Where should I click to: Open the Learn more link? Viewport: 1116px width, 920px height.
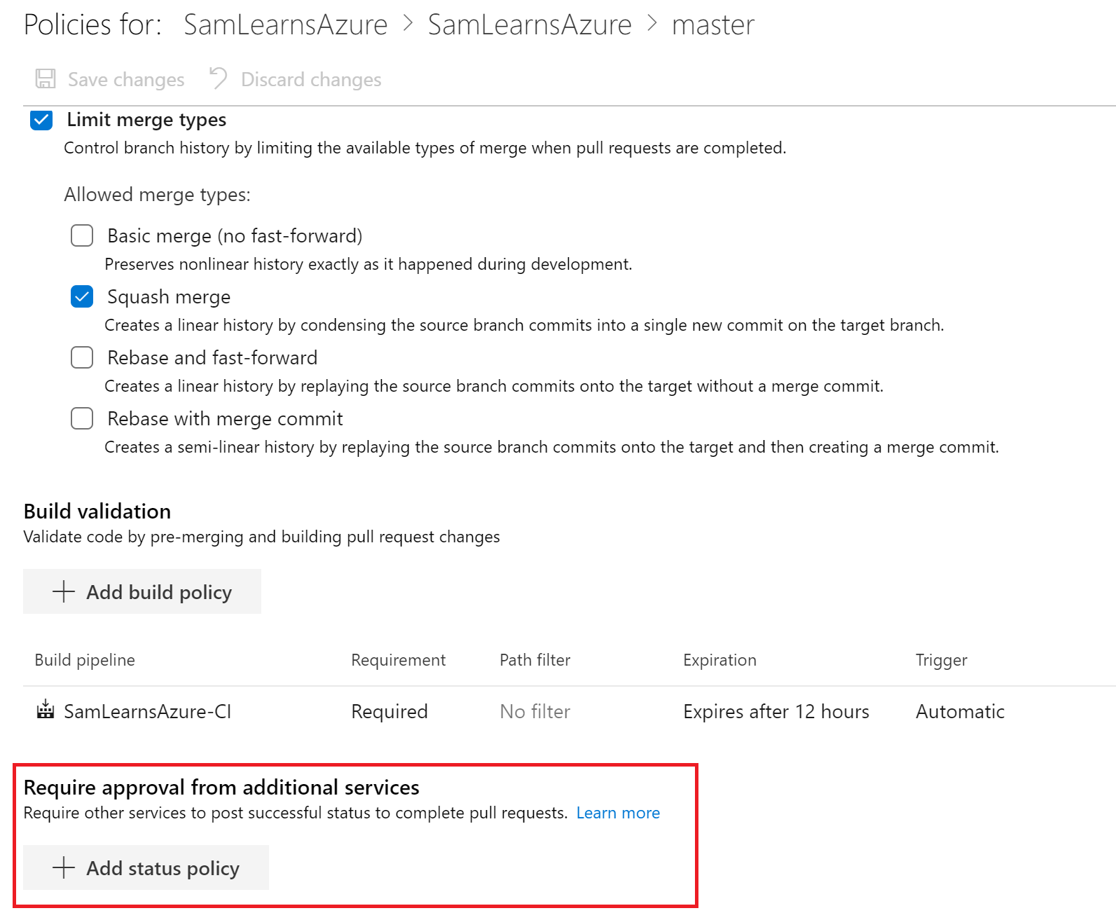[618, 813]
